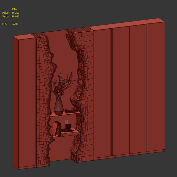Click the FPS value 2,706

pyautogui.click(x=15, y=24)
